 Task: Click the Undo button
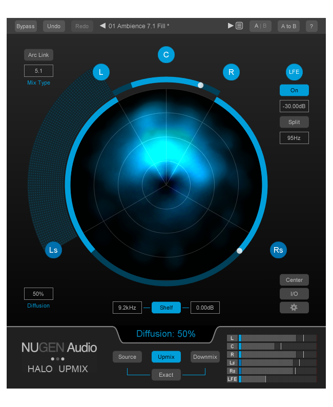point(54,26)
